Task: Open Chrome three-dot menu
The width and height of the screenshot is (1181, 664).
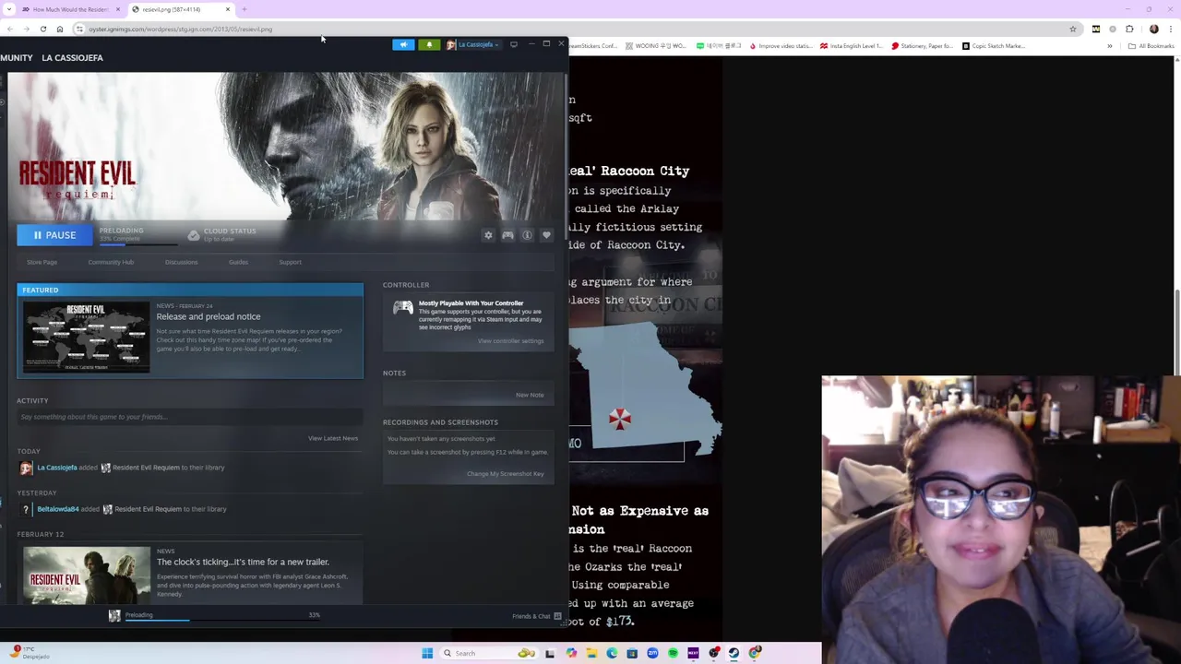Action: click(1170, 29)
